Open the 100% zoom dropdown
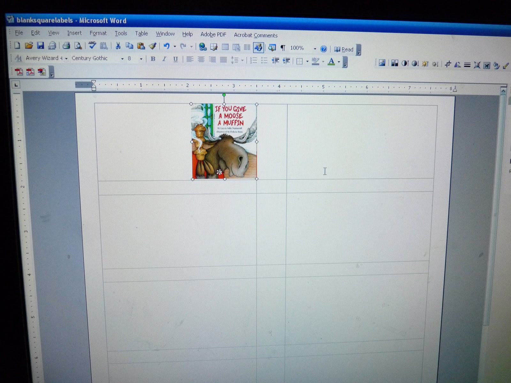This screenshot has width=511, height=383. click(315, 49)
